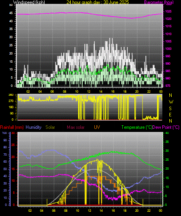Select the red 5 rainfall scale value
The width and height of the screenshot is (181, 216).
coord(14,193)
